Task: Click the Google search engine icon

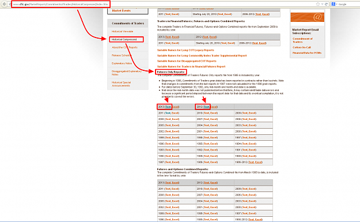Action: pos(334,4)
